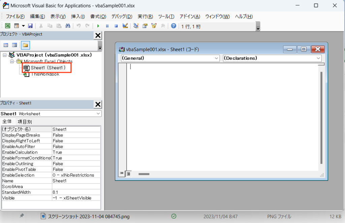345x223 pixels.
Task: Open Project Explorer from the toolbar icon
Action: pyautogui.click(x=136, y=26)
